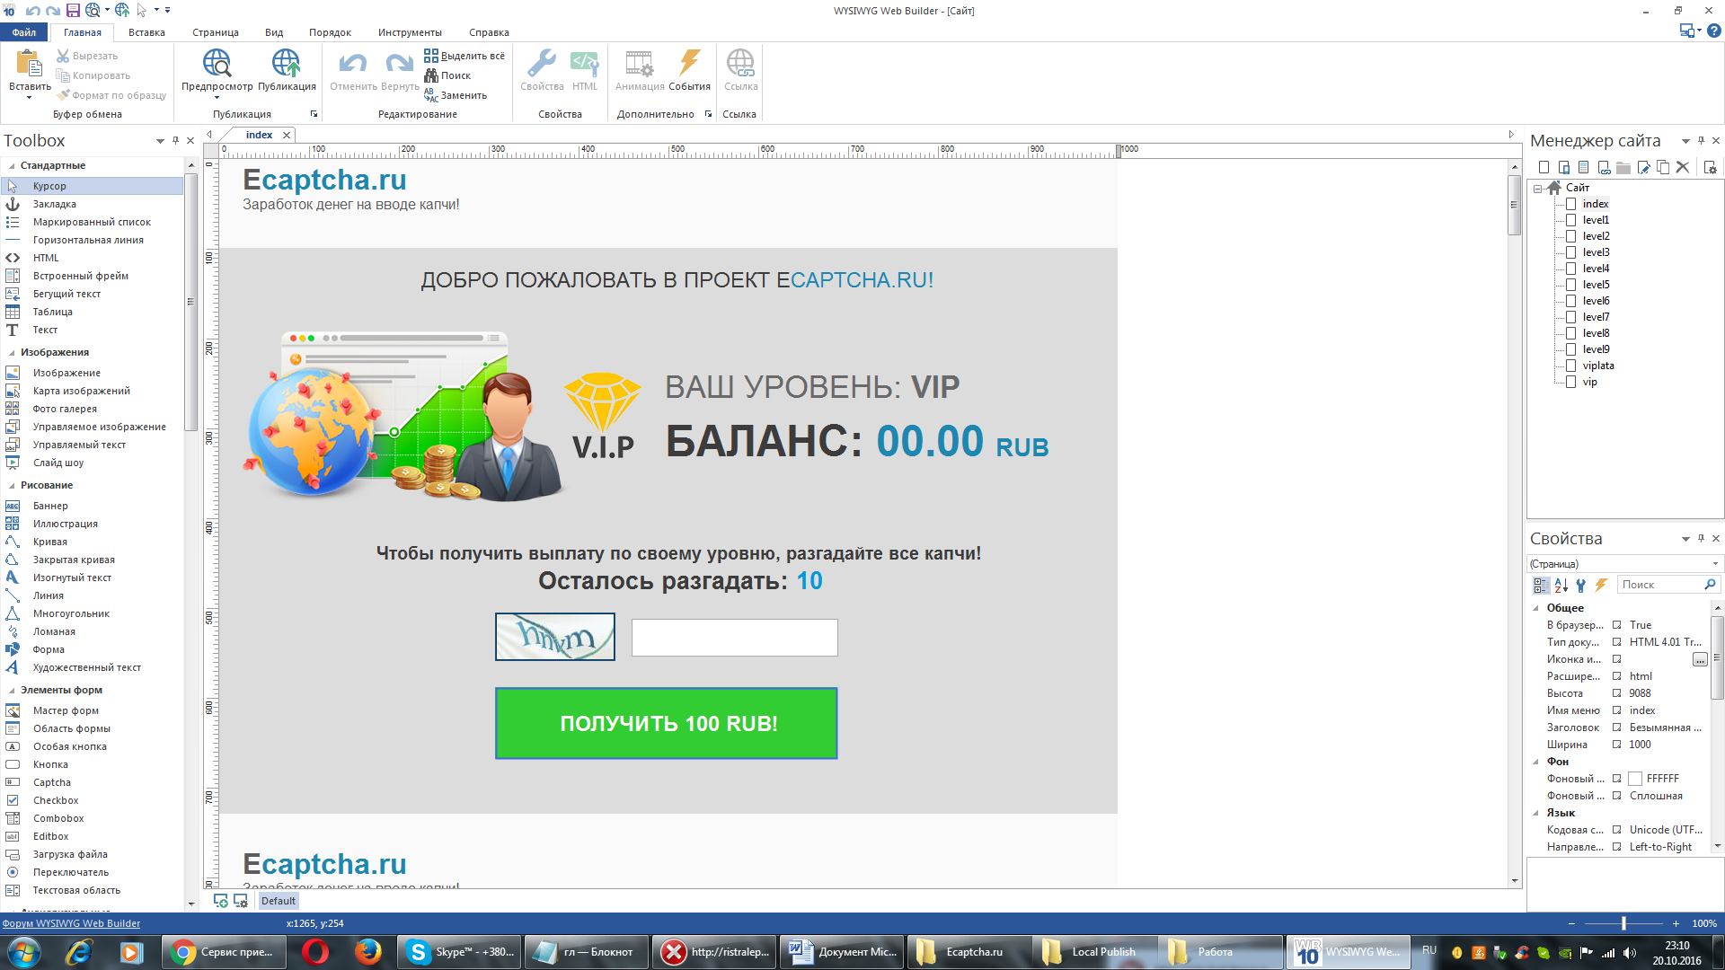The width and height of the screenshot is (1725, 970).
Task: Click new page icon in Site Manager toolbar
Action: point(1544,167)
